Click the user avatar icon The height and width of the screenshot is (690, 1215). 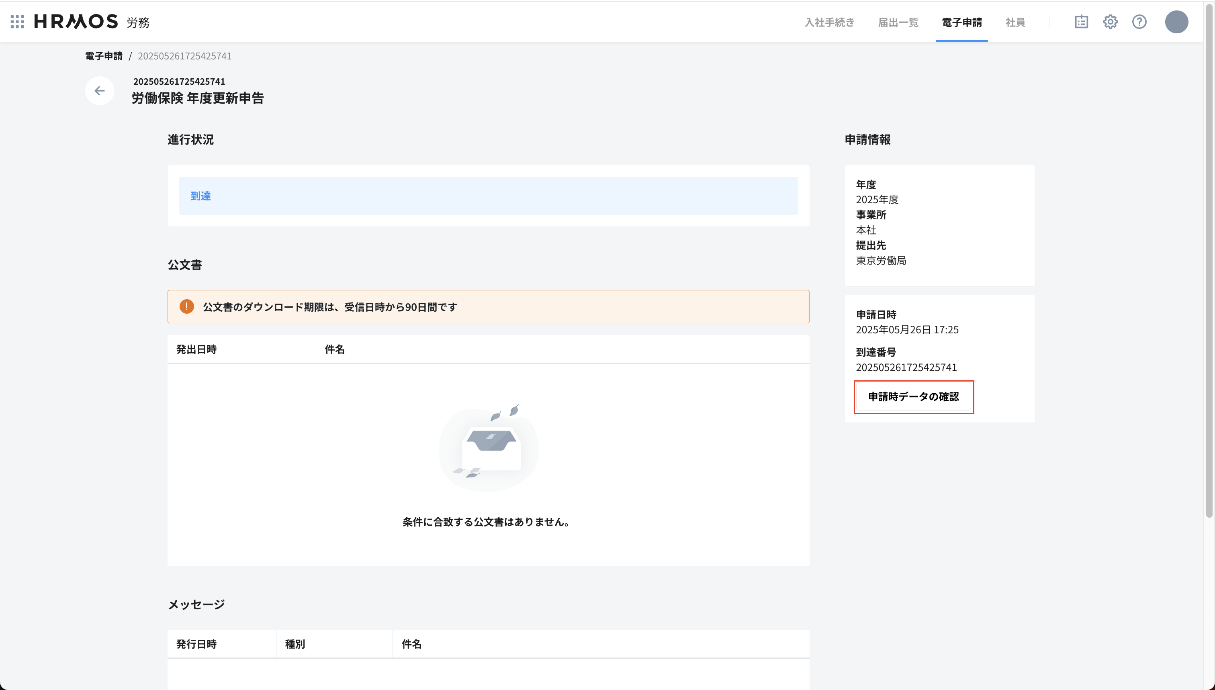pyautogui.click(x=1177, y=21)
